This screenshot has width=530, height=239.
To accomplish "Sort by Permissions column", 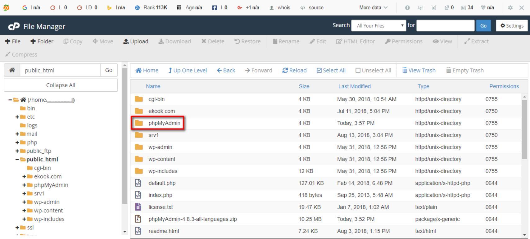I will [x=504, y=86].
